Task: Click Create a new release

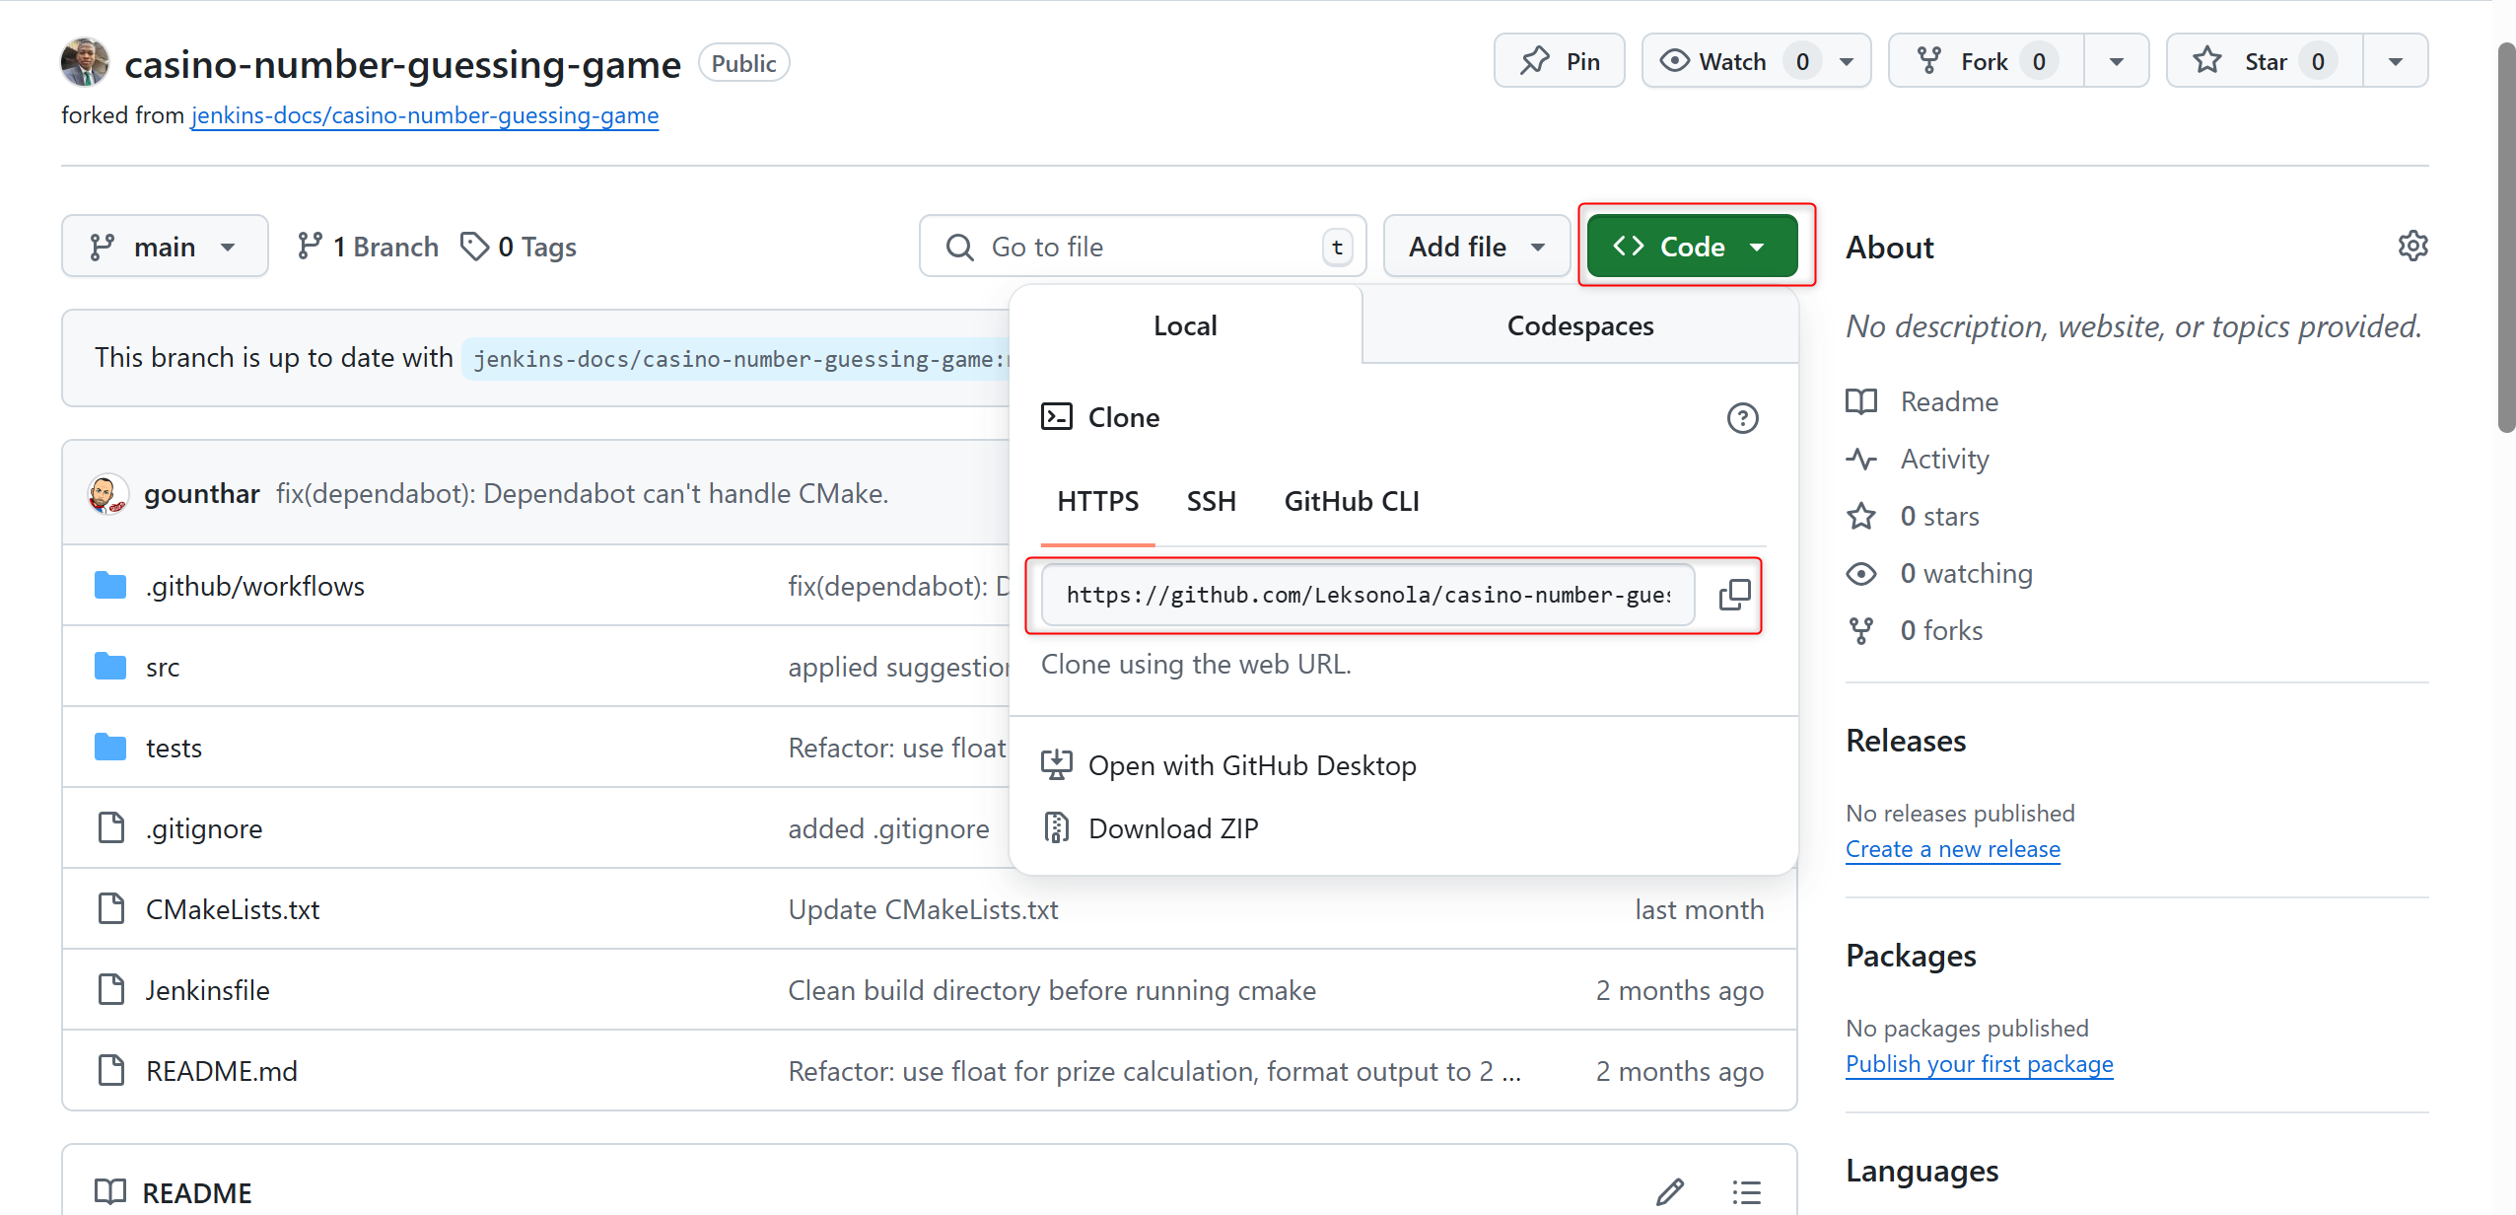Action: point(1952,849)
